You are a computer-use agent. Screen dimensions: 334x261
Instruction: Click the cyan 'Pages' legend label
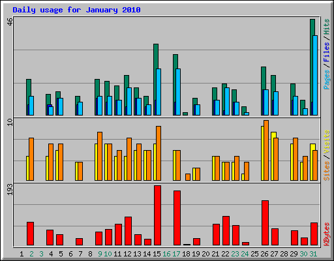[x=326, y=80]
